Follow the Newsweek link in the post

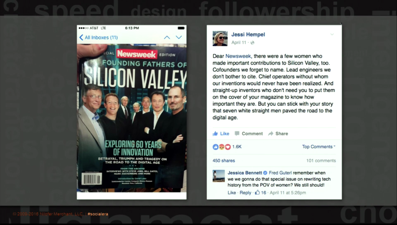(238, 56)
